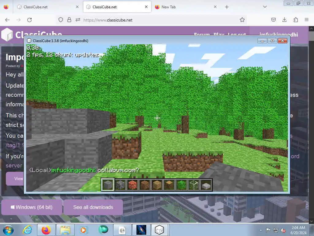Launch Internet Explorer from the taskbar

click(27, 230)
